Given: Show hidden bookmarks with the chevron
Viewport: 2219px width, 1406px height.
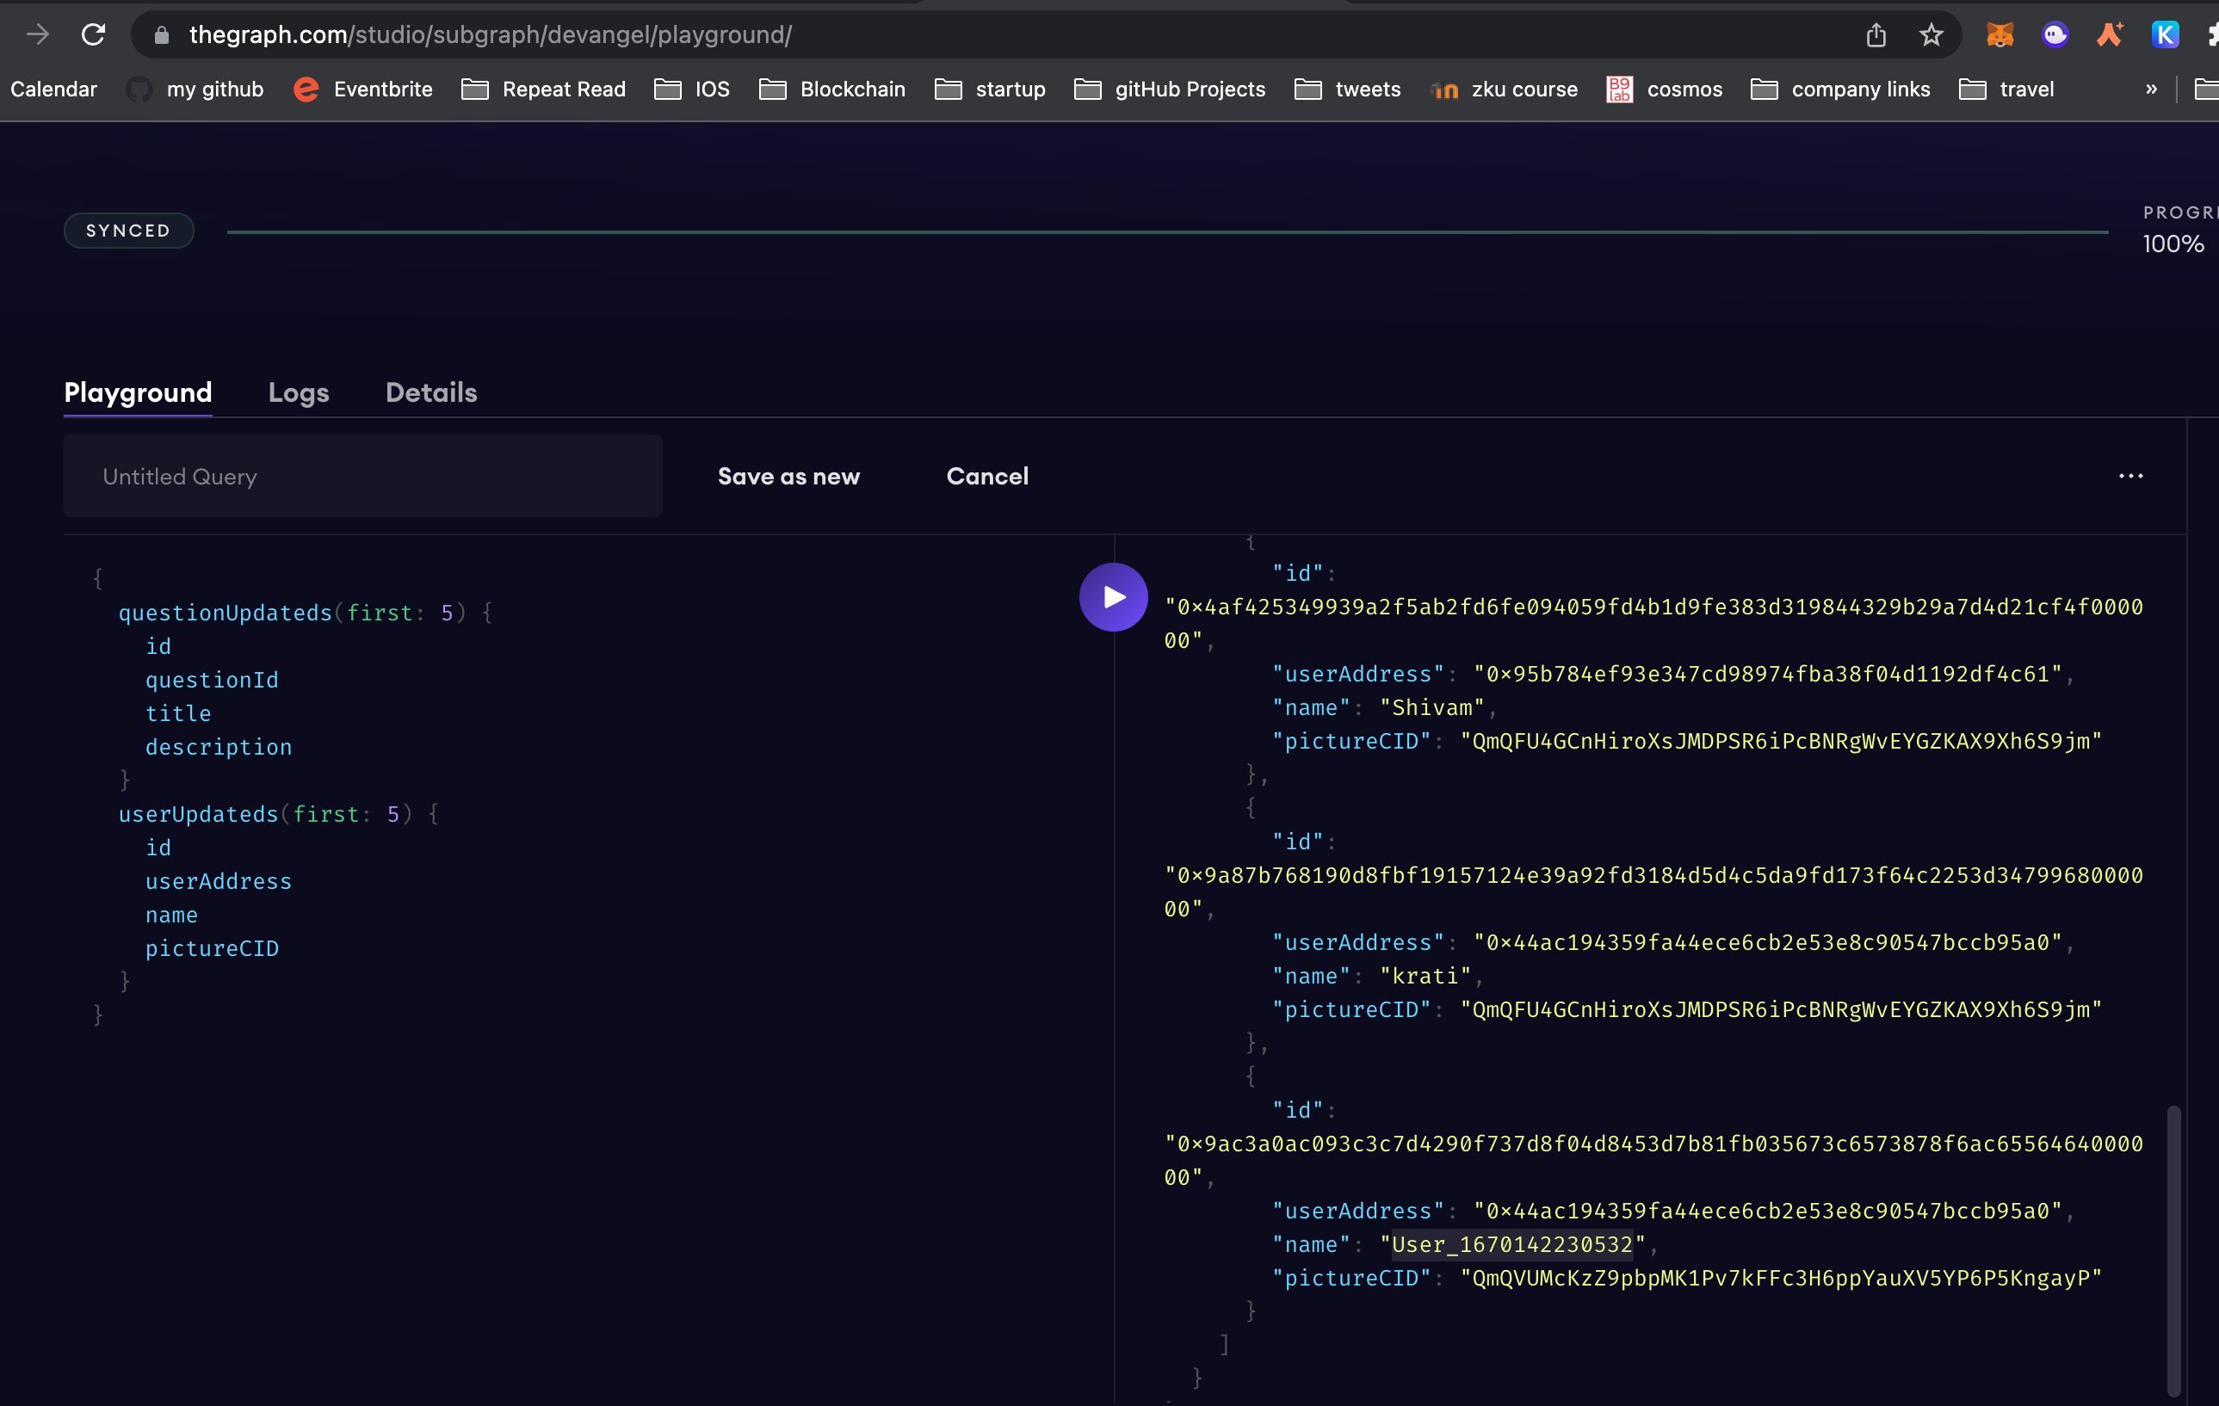Looking at the screenshot, I should coord(2151,89).
